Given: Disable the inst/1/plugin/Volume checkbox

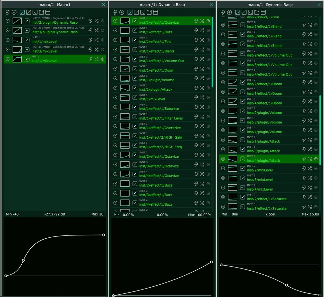Looking at the screenshot, I should coord(135,78).
